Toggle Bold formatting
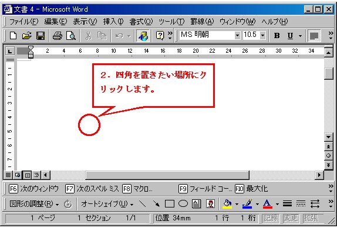 coord(277,36)
